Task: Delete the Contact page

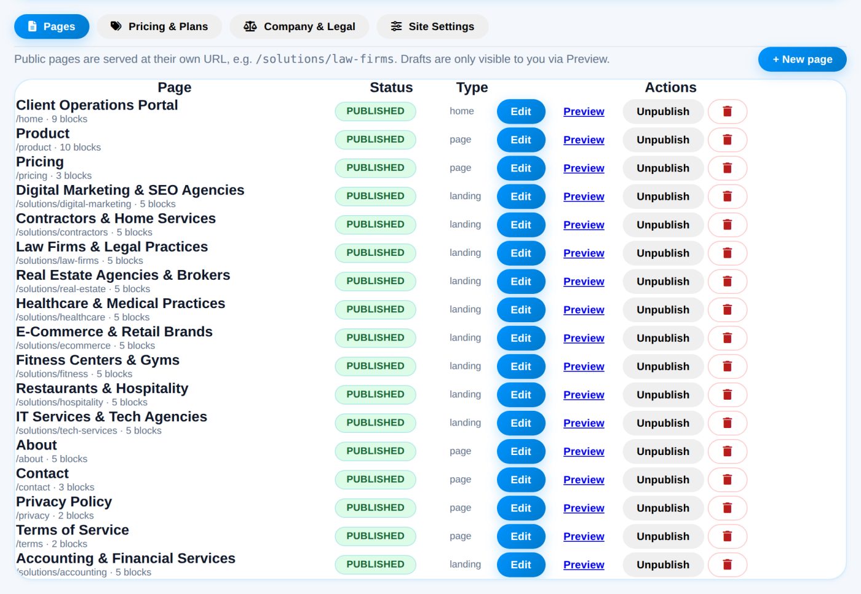Action: pyautogui.click(x=727, y=479)
